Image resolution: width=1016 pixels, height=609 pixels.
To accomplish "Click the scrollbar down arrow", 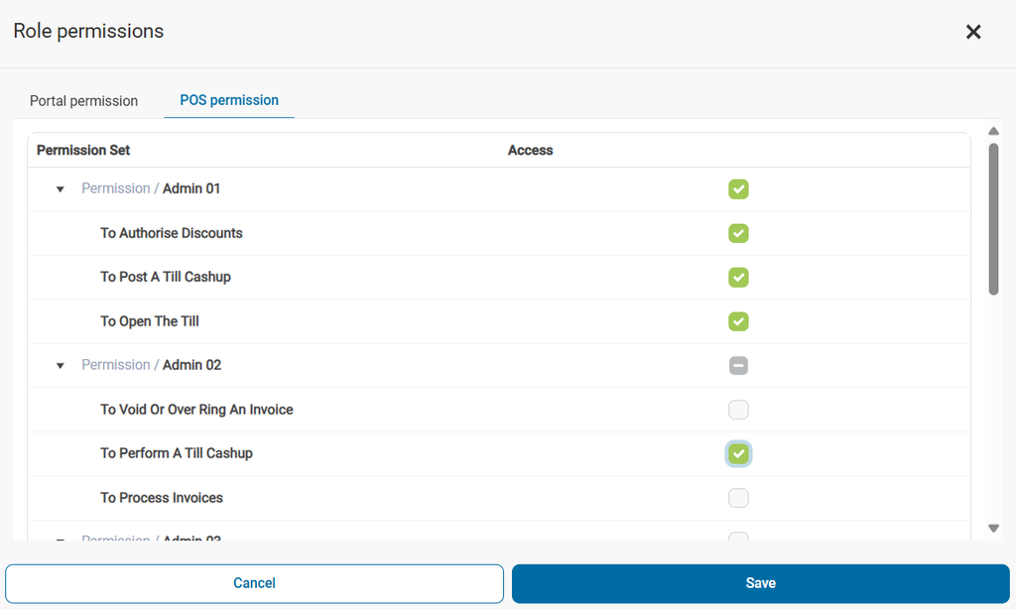I will pos(993,529).
